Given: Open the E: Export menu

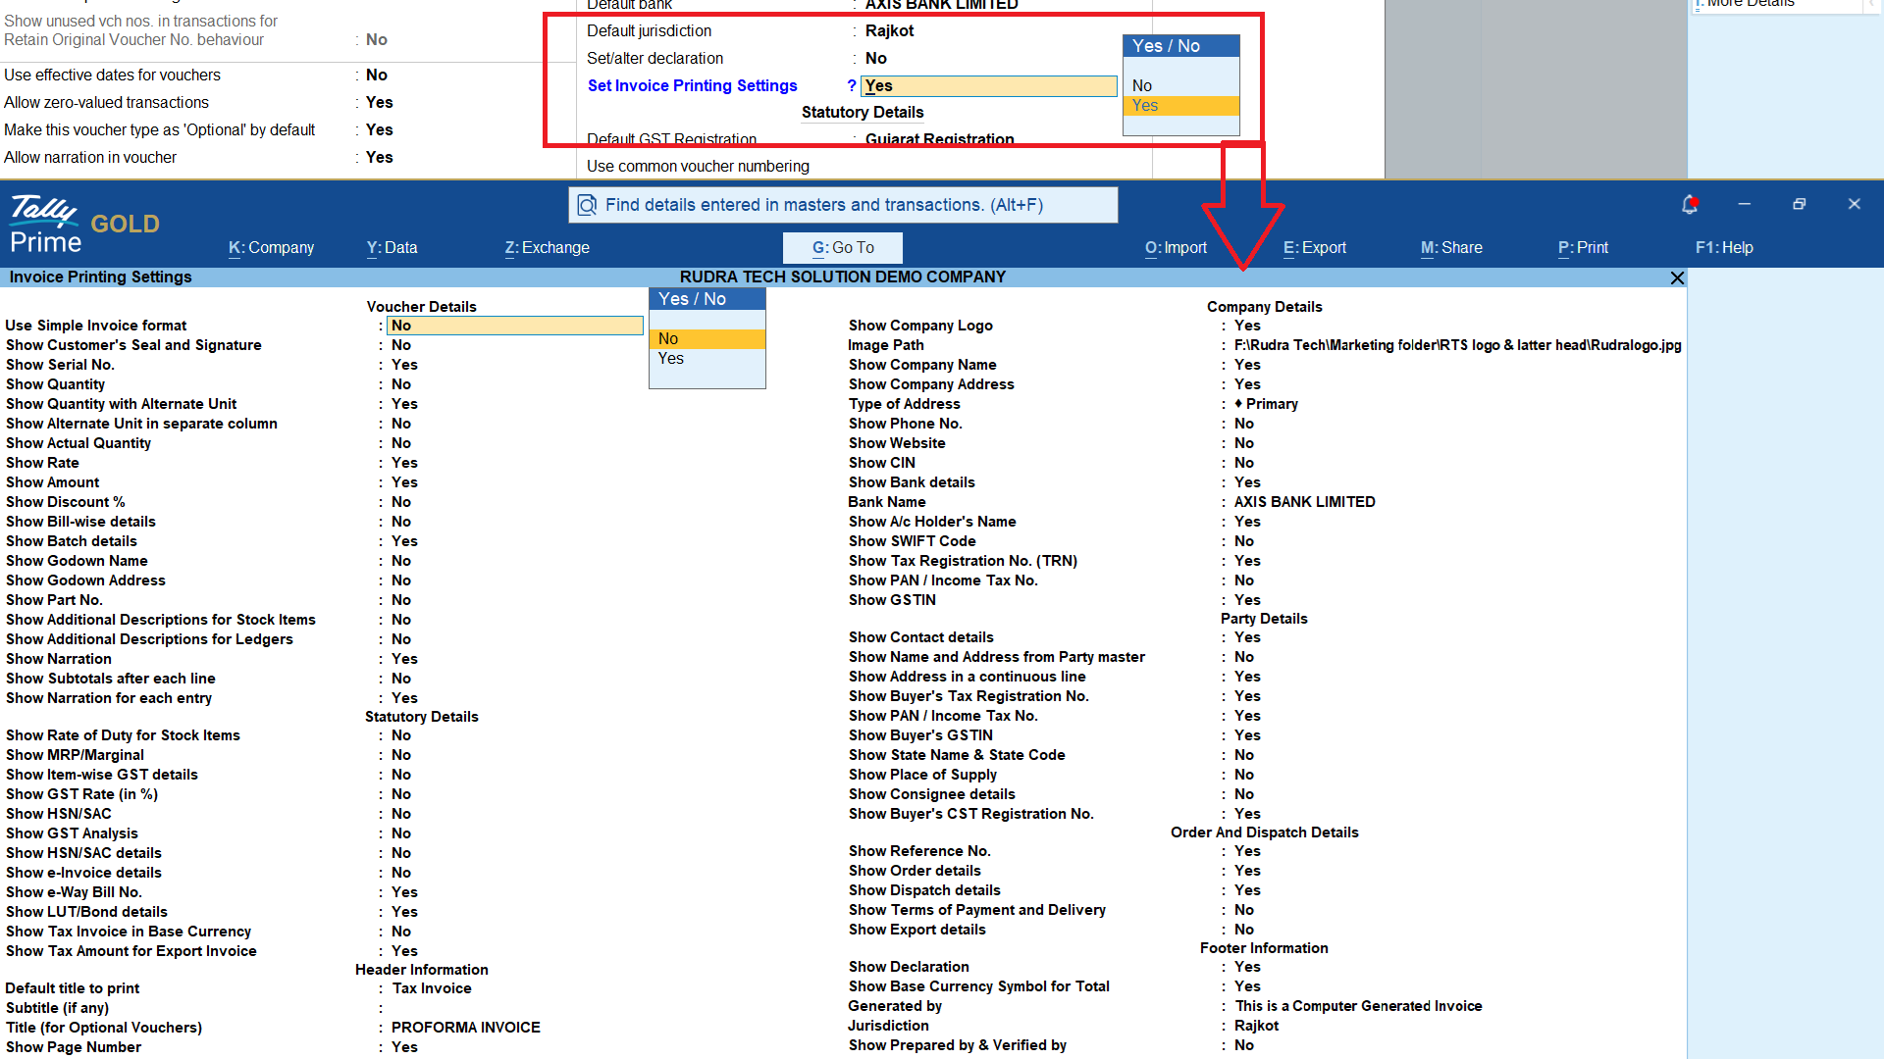Looking at the screenshot, I should coord(1314,248).
